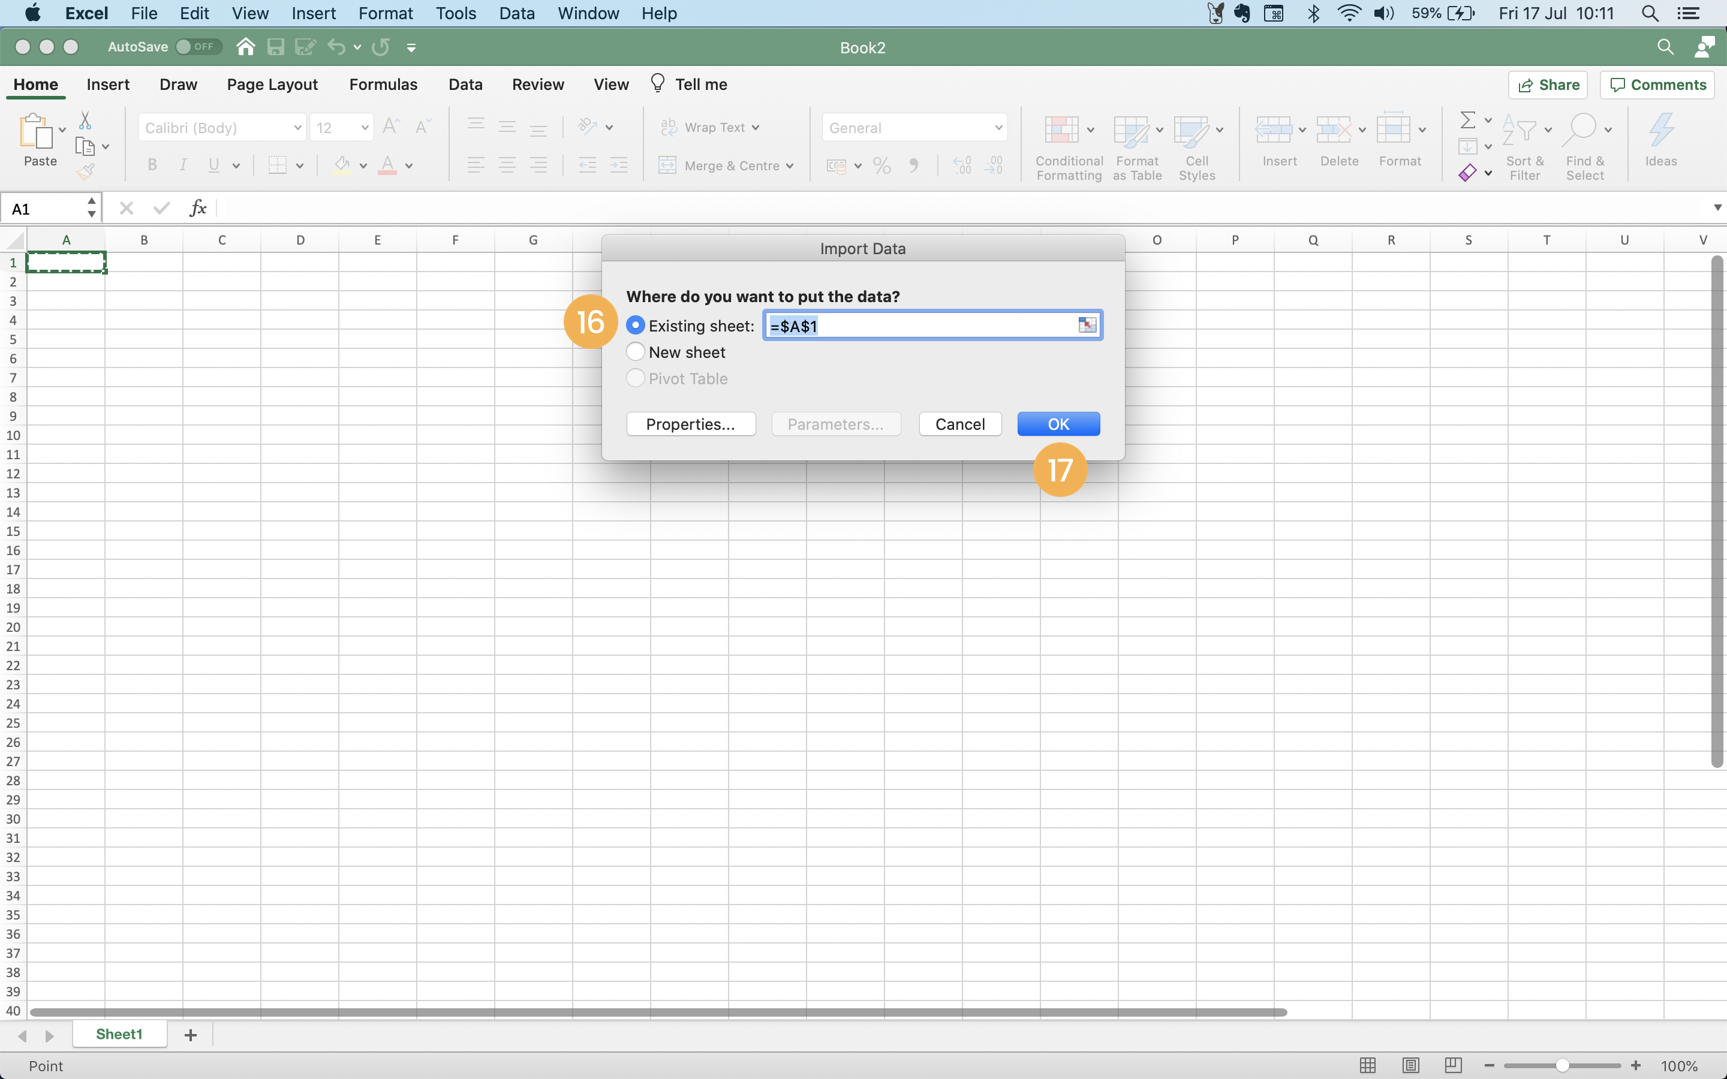Expand the Wrap Text dropdown arrow
Screen dimensions: 1727x1079
756,128
